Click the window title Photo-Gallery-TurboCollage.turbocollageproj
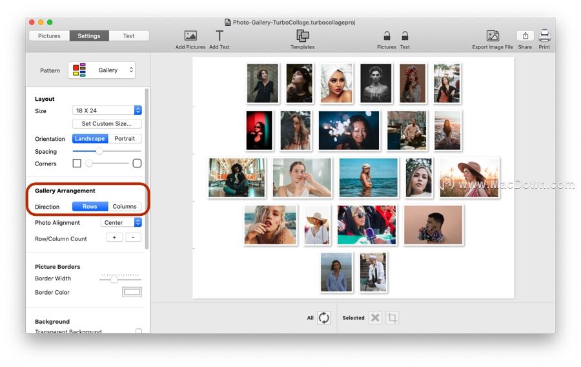The image size is (581, 367). (294, 22)
